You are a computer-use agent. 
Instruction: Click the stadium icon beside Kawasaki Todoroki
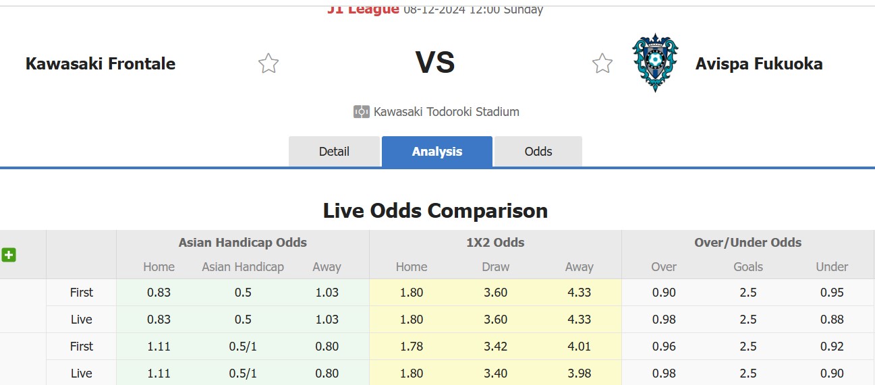click(362, 112)
